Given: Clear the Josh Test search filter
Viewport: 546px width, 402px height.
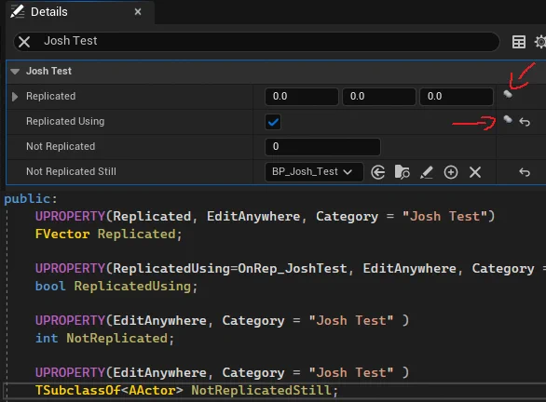Looking at the screenshot, I should (24, 42).
